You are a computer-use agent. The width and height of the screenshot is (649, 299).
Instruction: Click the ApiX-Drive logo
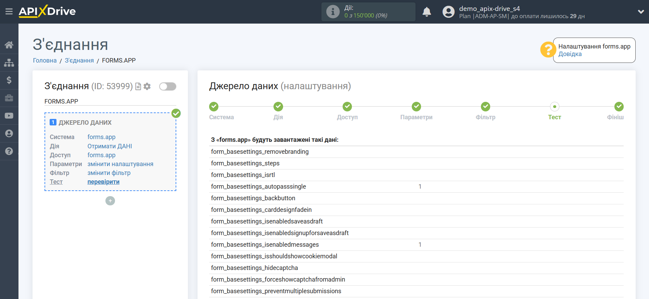click(47, 11)
